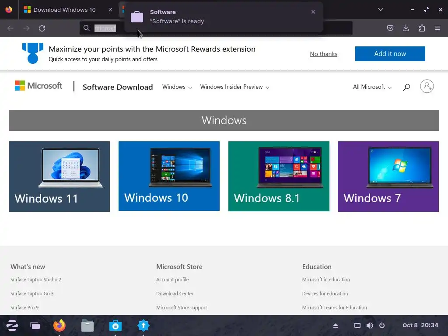
Task: Open the Windows 10 download tile
Action: coord(169,176)
